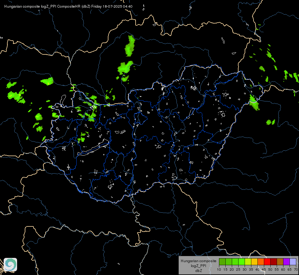
Task: Select the yellow 35-40 dBZ legend swatch
Action: tap(254, 262)
